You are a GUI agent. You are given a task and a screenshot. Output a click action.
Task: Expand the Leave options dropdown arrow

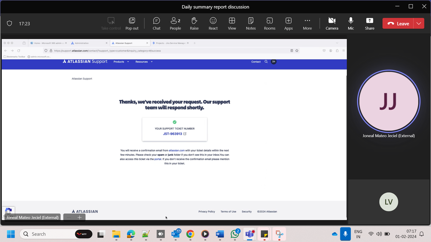point(418,24)
